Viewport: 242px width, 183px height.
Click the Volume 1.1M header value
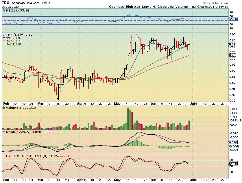pyautogui.click(x=185, y=7)
